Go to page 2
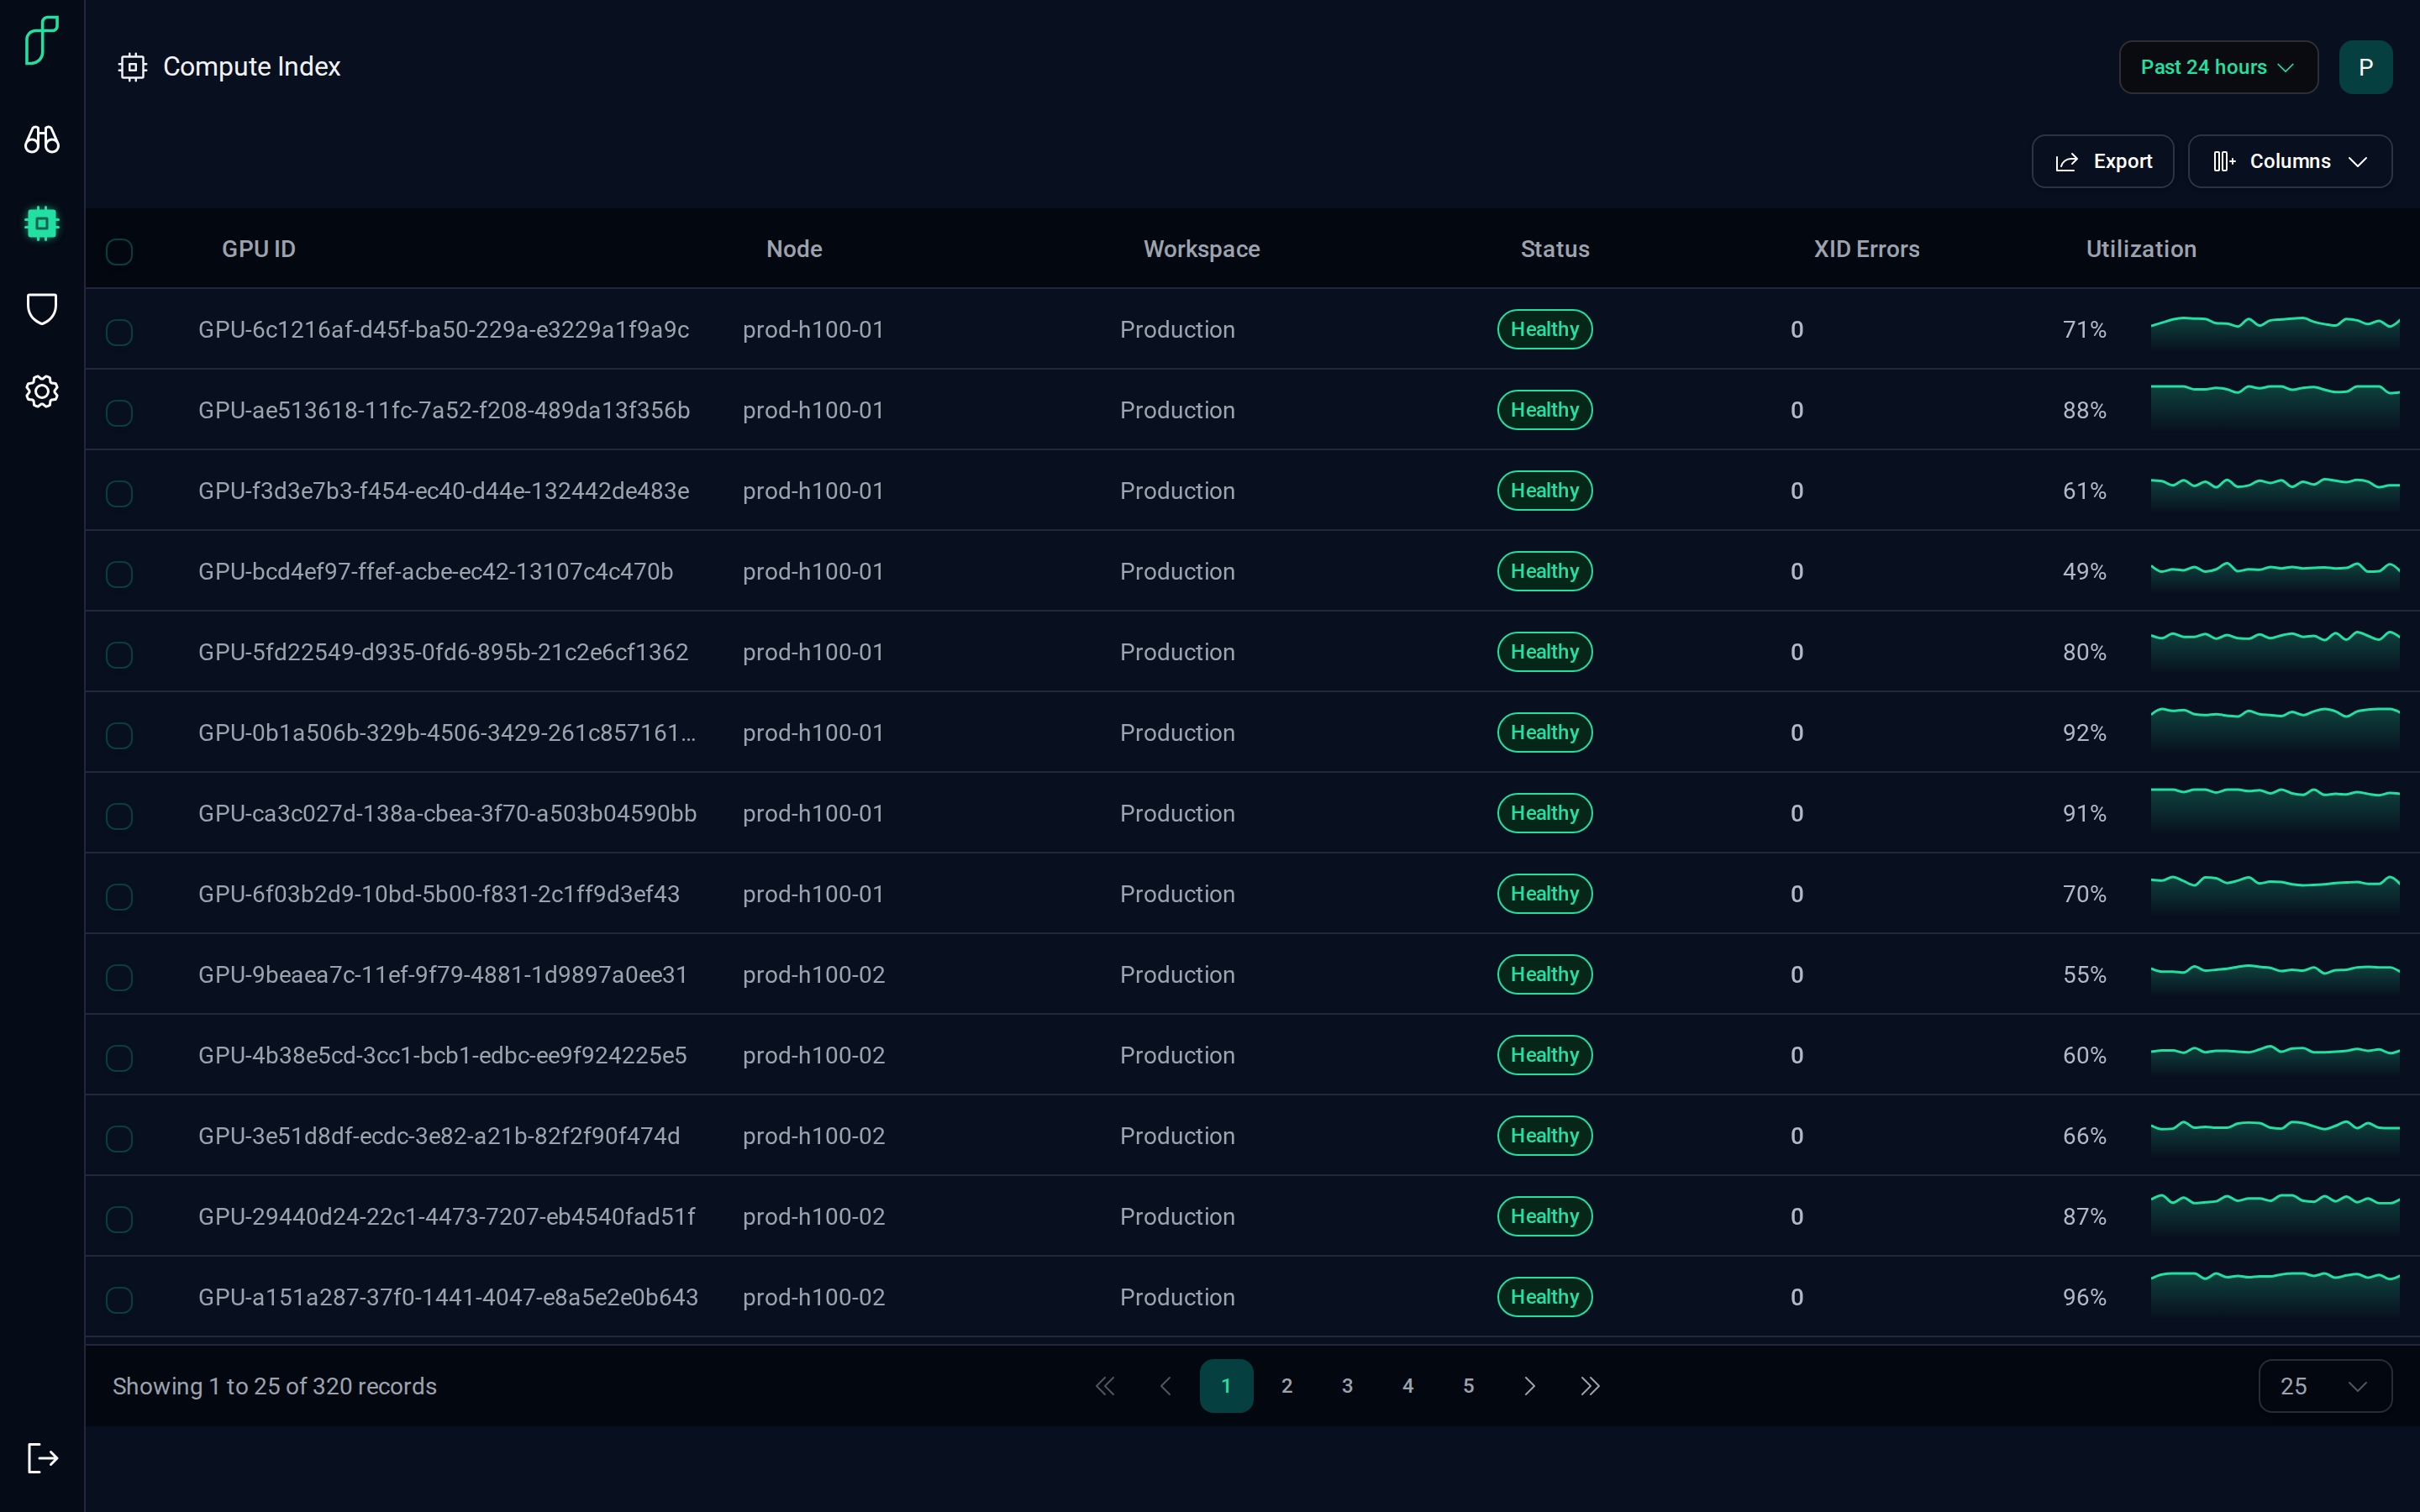This screenshot has height=1512, width=2420. (x=1287, y=1386)
